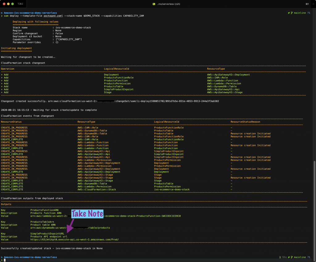
Task: Click the plug status glyph left of the branch symbol
Action: click(289, 13)
